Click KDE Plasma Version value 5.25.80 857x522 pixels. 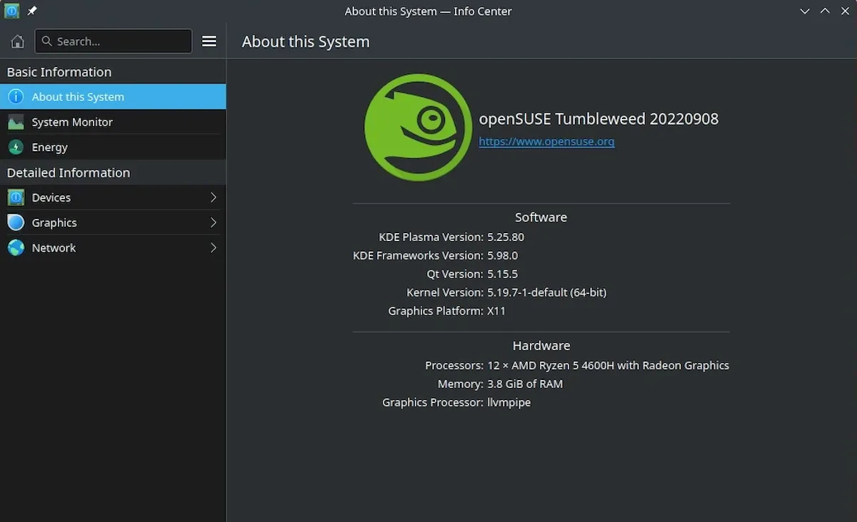click(506, 237)
